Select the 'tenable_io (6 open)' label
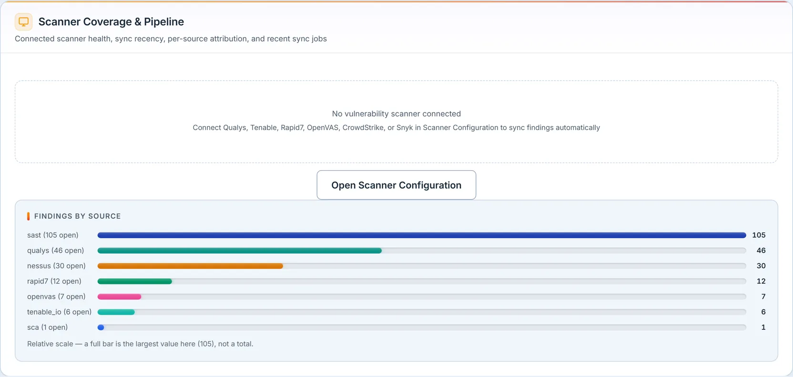Screen dimensions: 793x377 [59, 312]
